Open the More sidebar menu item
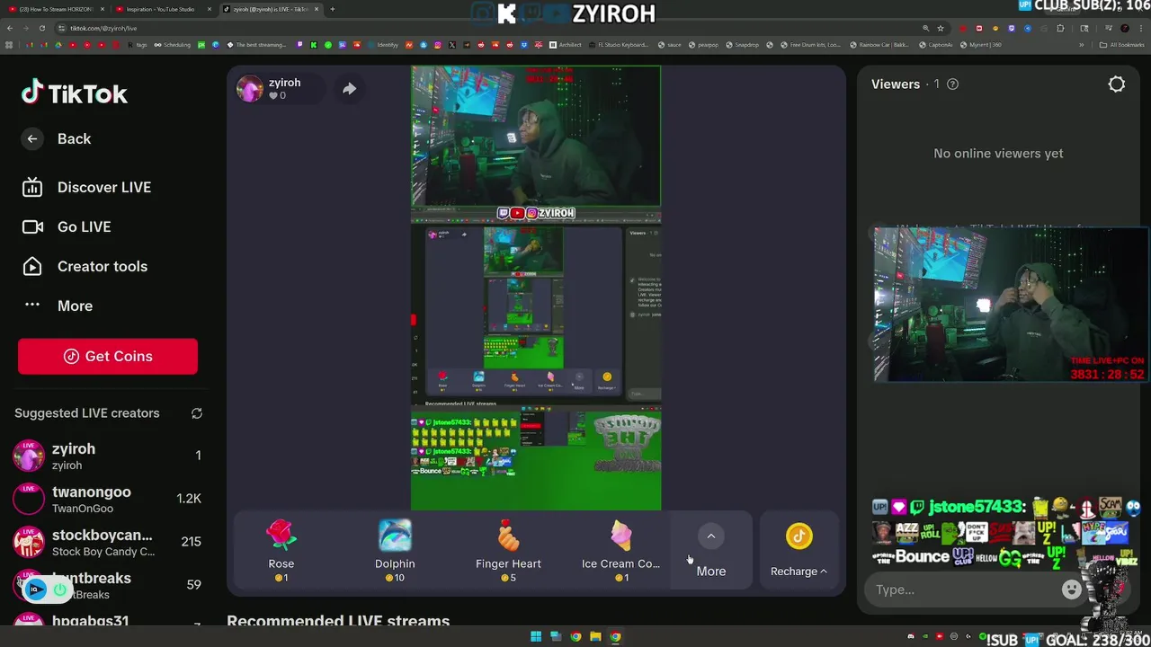The width and height of the screenshot is (1151, 647). click(58, 306)
